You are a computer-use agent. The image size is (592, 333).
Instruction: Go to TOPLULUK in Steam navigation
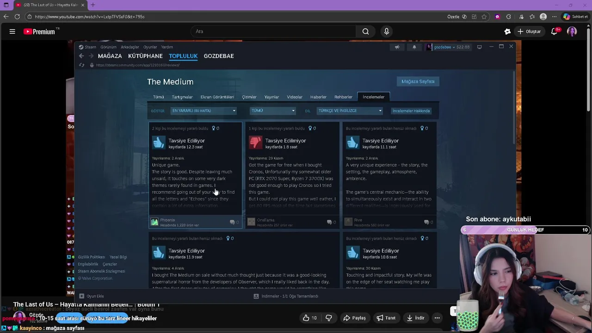click(183, 56)
